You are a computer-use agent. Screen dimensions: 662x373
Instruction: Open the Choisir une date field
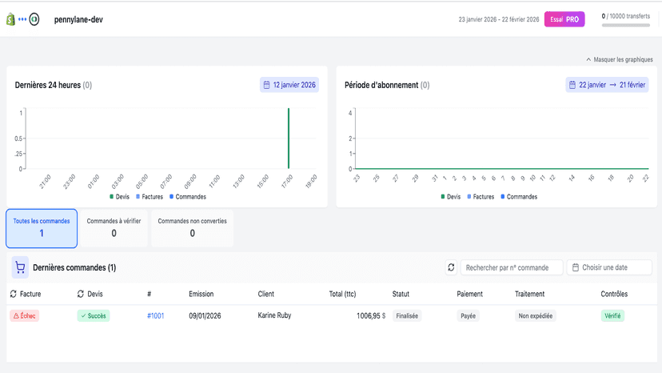coord(609,267)
